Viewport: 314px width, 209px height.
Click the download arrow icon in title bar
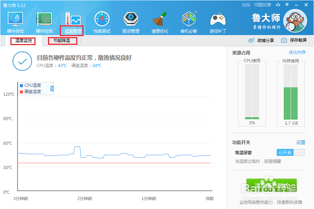point(278,5)
